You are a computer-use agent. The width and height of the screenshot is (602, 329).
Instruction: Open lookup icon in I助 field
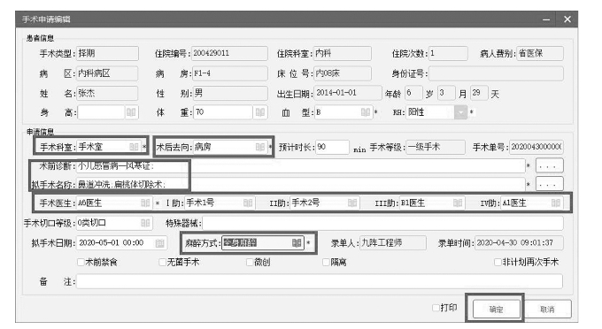tap(248, 203)
